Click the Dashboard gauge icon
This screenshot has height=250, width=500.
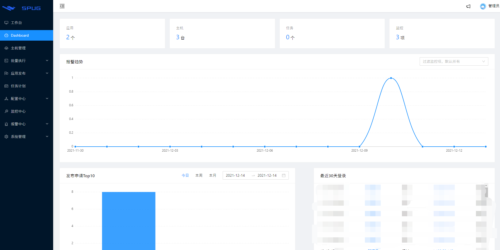pyautogui.click(x=6, y=35)
